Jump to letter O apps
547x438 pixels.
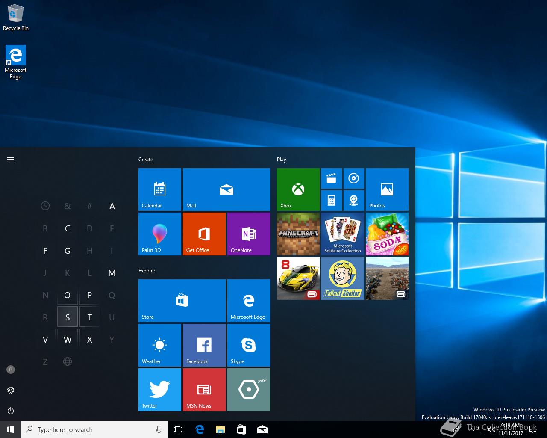pyautogui.click(x=68, y=295)
